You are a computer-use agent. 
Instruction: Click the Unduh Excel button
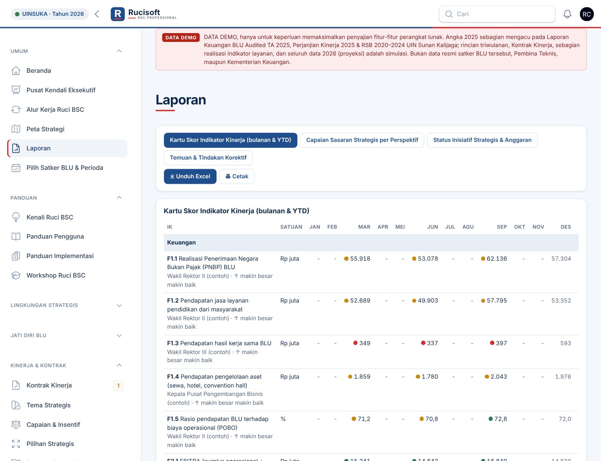190,176
